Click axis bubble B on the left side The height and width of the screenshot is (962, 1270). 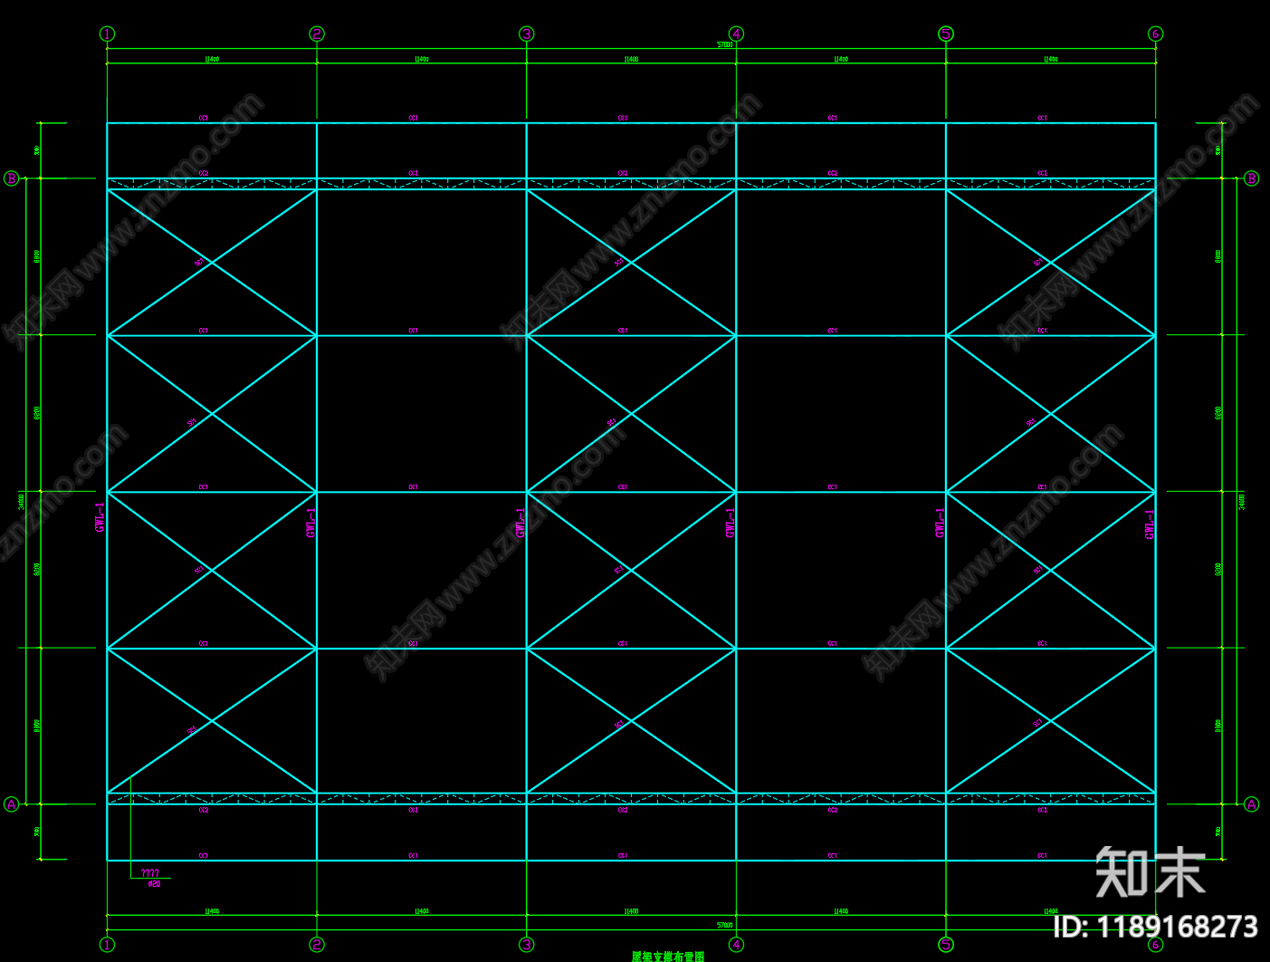(12, 178)
